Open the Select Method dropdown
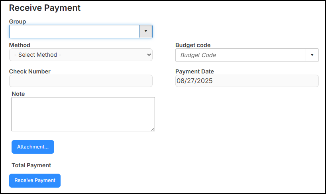The width and height of the screenshot is (326, 194). pos(81,55)
